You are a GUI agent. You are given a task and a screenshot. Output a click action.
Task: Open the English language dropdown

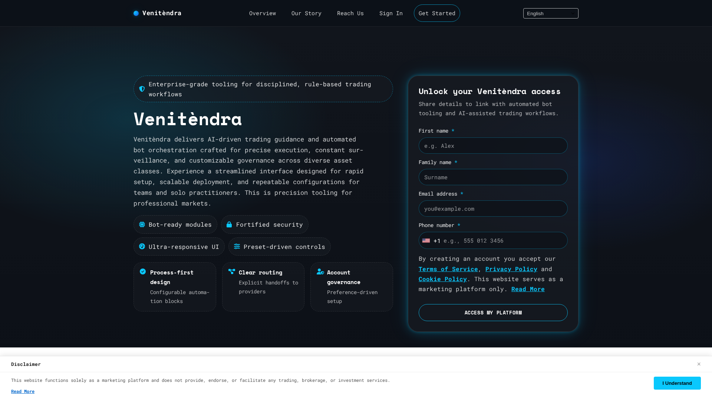551,13
